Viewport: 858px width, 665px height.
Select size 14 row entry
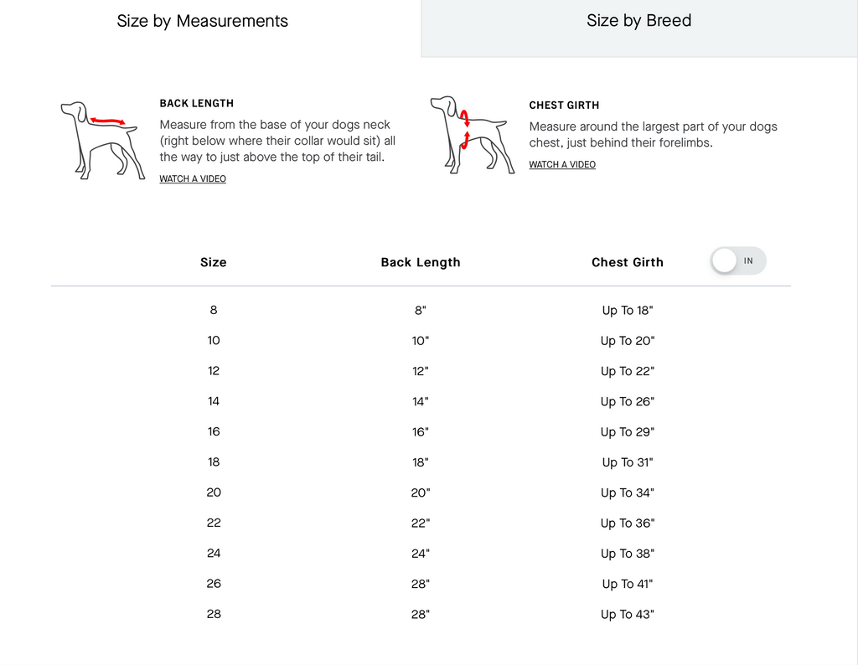pos(214,401)
